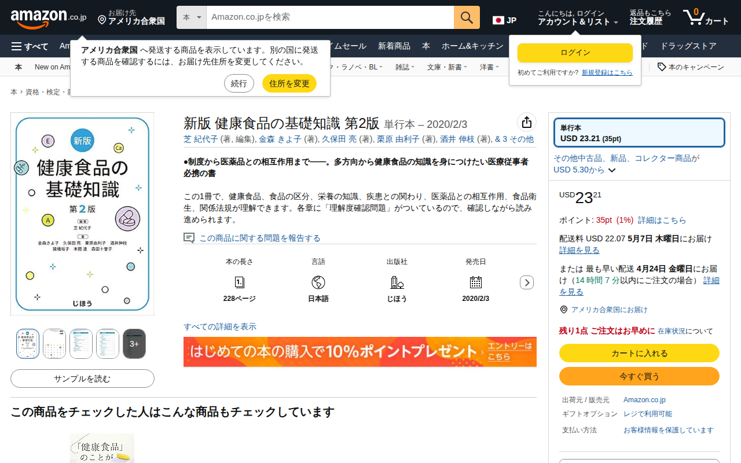Click the 発売日 calendar icon
741x463 pixels.
click(x=476, y=282)
